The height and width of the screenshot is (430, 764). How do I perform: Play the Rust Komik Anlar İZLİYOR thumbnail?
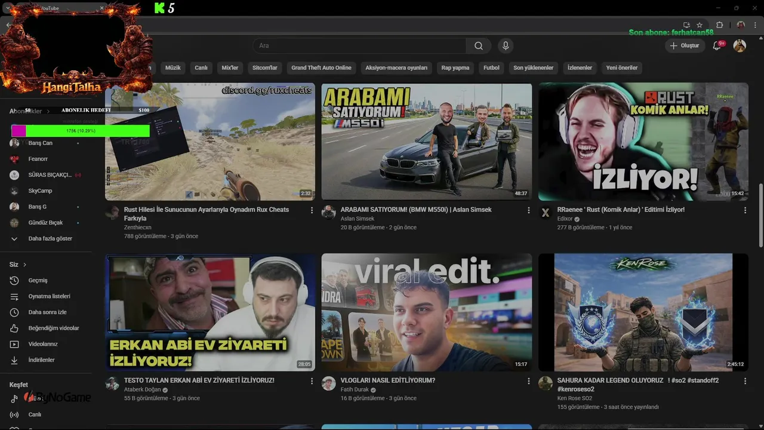tap(643, 142)
